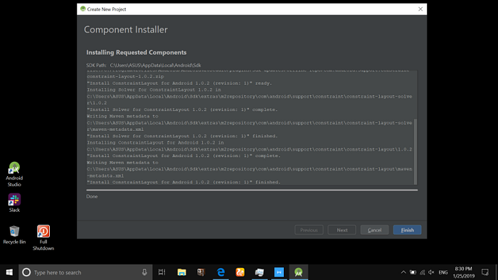Click the constraint-layout-1.0.2.zip log line
Screen dimensions: 498x280
pyautogui.click(x=125, y=77)
